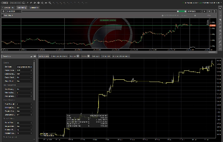Click the crosshair icon beside the start date
This screenshot has height=142, width=223.
4,11
